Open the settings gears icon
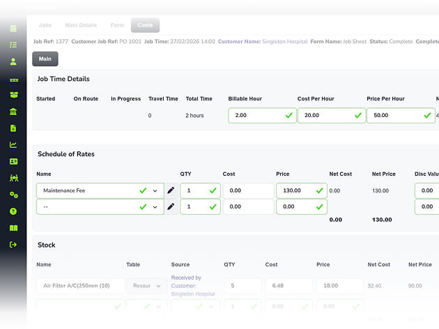Viewport: 439px width, 329px height. 14,194
